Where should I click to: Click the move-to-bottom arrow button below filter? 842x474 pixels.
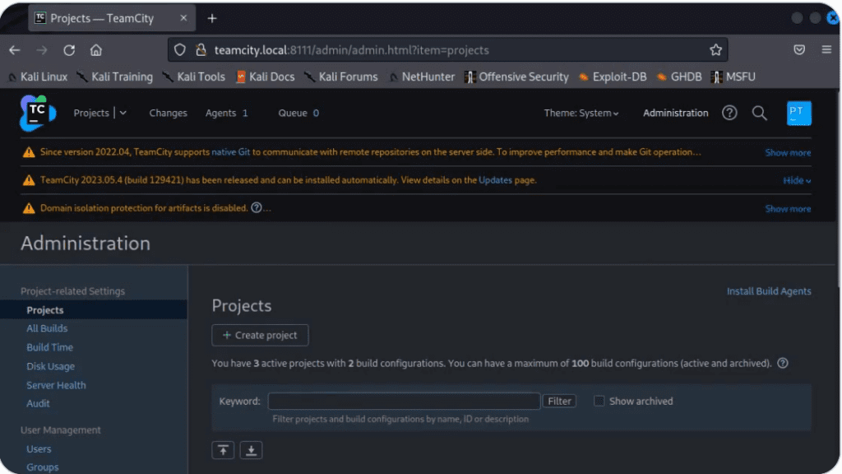(251, 450)
